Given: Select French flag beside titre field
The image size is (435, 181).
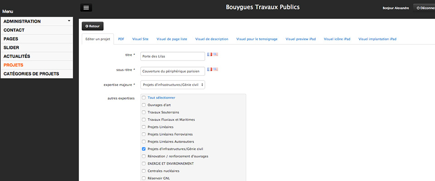Looking at the screenshot, I should [x=210, y=54].
